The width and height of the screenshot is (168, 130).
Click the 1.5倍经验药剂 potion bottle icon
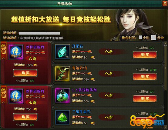(x=62, y=96)
